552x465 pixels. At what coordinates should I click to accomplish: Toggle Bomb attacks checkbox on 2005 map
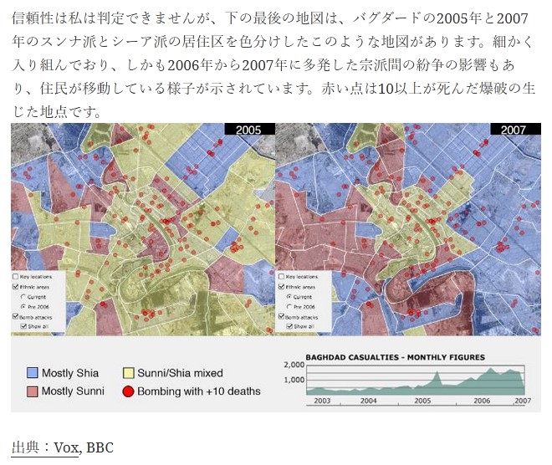click(x=16, y=317)
